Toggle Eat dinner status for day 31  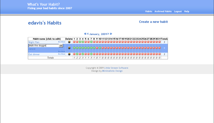[159, 54]
